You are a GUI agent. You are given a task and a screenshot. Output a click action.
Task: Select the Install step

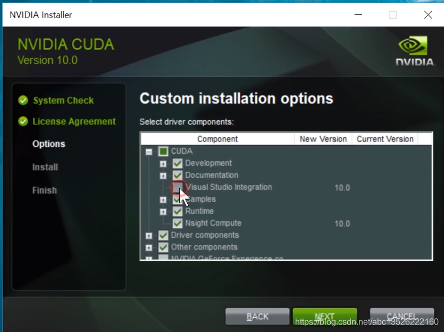click(45, 167)
